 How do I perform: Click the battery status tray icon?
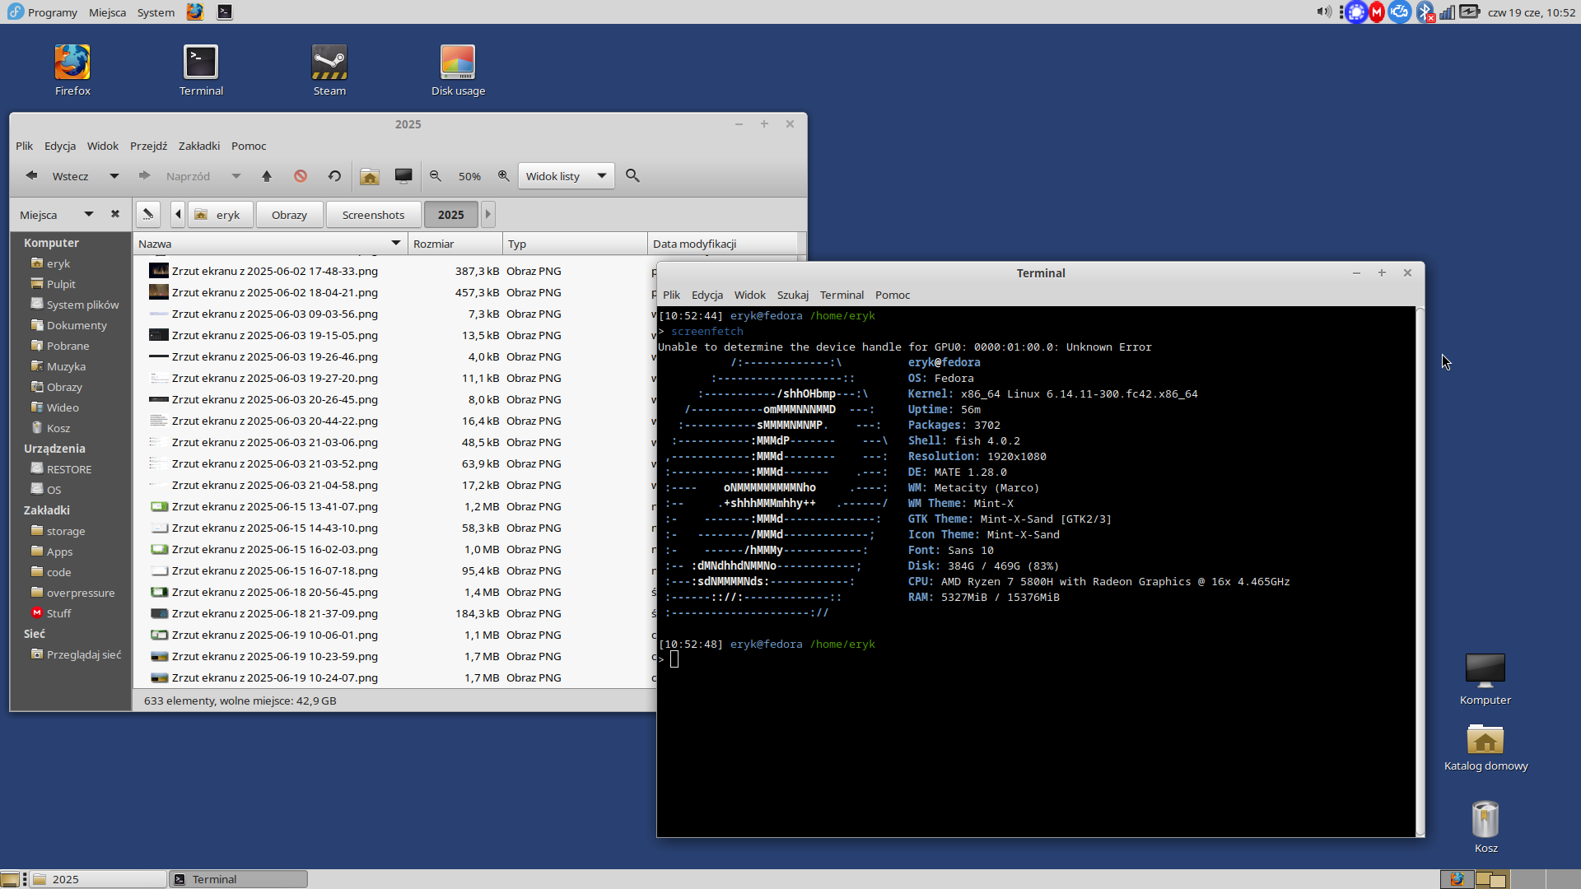(1470, 12)
